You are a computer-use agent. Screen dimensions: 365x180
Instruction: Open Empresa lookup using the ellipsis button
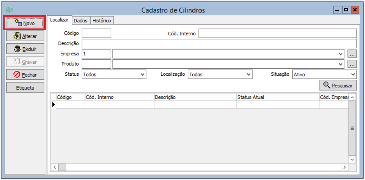352,54
